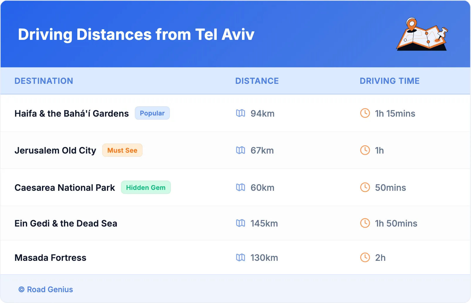Image resolution: width=471 pixels, height=303 pixels.
Task: Click the 2h driving time
Action: pyautogui.click(x=380, y=258)
